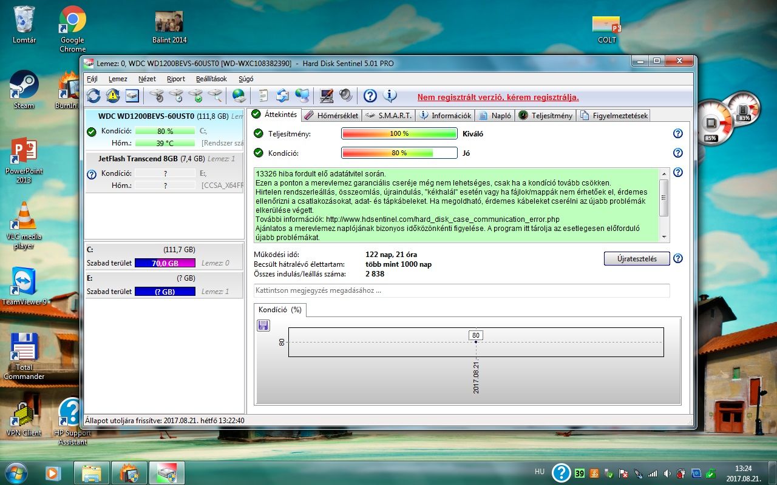Click the disk-with-clock test icon
Screen dimensions: 777x485
176,96
